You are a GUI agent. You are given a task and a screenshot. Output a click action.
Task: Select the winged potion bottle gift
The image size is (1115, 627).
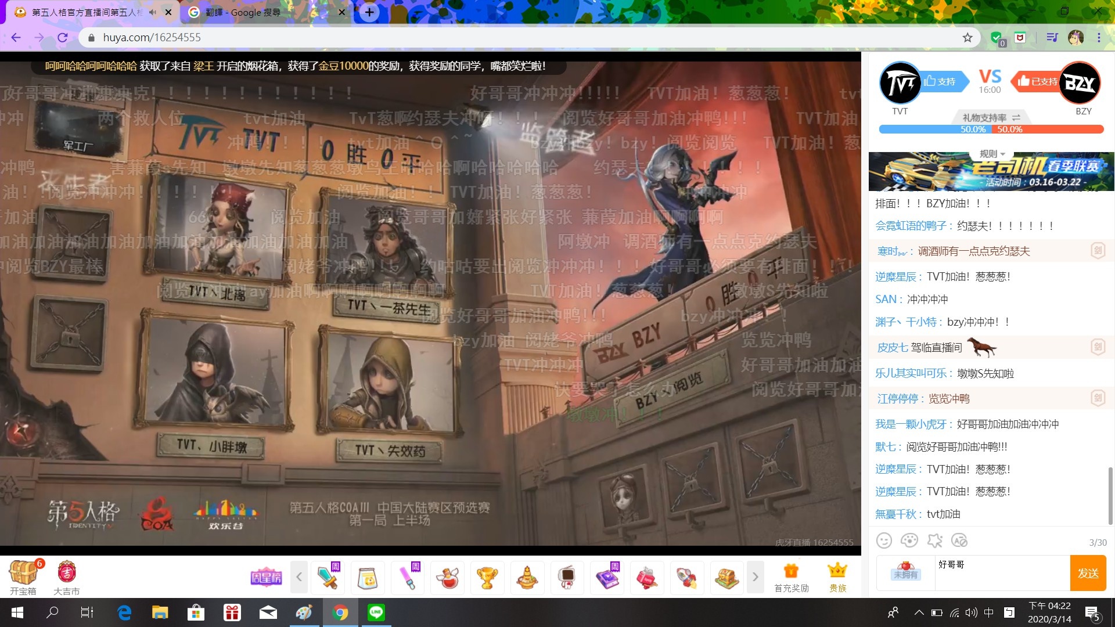(447, 578)
